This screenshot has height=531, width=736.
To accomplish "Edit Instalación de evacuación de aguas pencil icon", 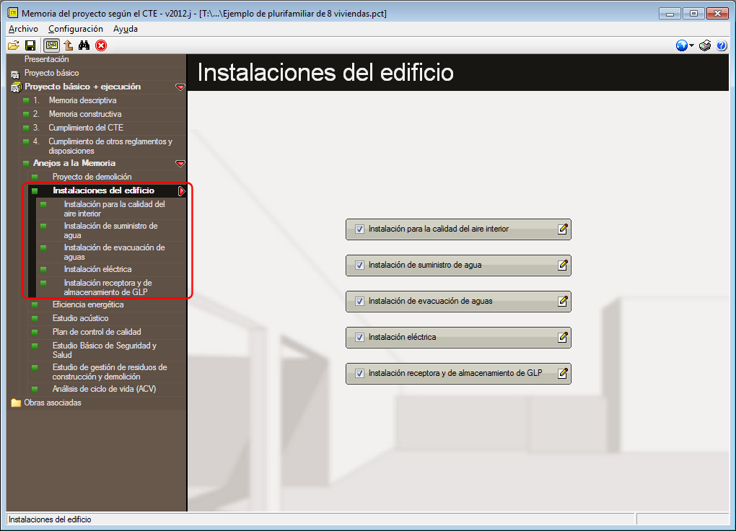I will pyautogui.click(x=563, y=302).
